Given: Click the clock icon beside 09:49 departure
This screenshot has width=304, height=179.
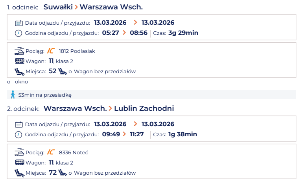Looking at the screenshot, I should click(x=18, y=135).
